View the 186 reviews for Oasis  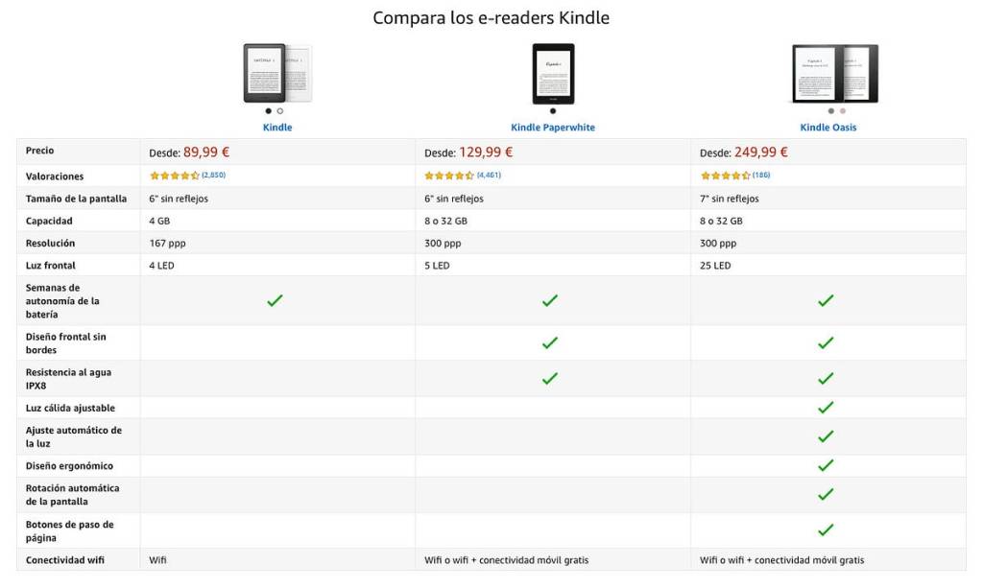(x=761, y=176)
